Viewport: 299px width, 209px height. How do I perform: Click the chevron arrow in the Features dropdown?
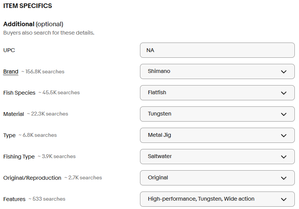pos(283,199)
